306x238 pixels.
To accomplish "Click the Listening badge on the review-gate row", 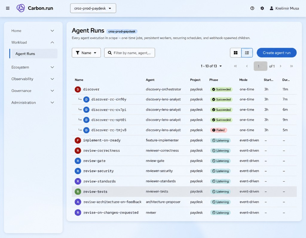I will 220,161.
